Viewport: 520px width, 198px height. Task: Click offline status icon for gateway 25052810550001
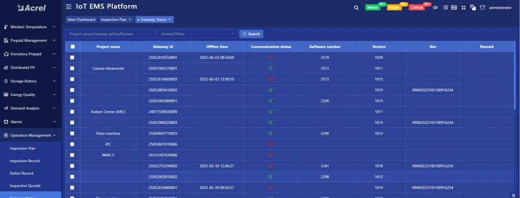coord(271,57)
